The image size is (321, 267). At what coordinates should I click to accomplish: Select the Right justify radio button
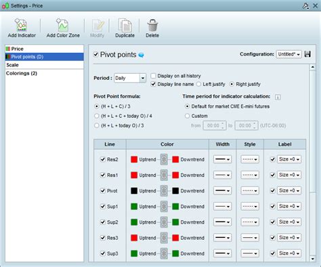pyautogui.click(x=232, y=84)
